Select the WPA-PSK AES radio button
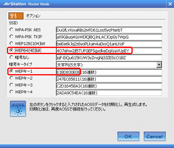This screenshot has width=174, height=148. pyautogui.click(x=11, y=30)
